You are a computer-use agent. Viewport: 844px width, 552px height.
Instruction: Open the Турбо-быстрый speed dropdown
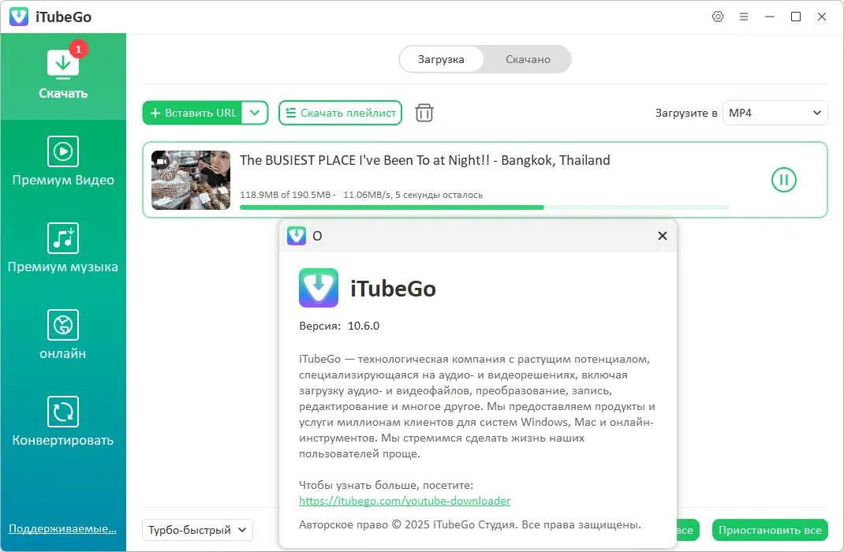tap(196, 529)
